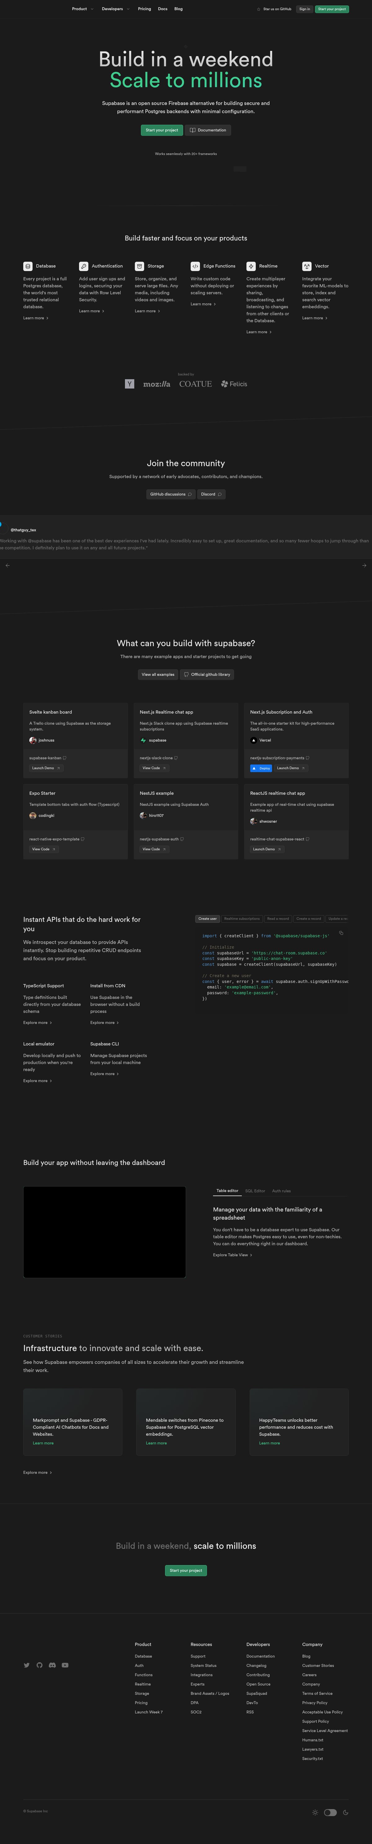Click Deploy on Next.js Subscription and Auth card
Viewport: 372px width, 1844px height.
(261, 768)
